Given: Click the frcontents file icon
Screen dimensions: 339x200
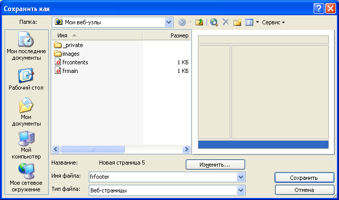Looking at the screenshot, I should coord(58,62).
